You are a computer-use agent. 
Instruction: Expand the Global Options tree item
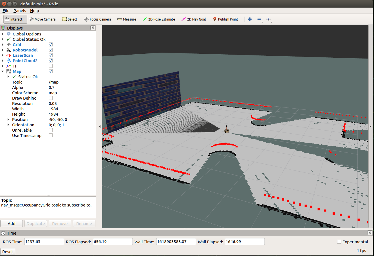coord(3,34)
